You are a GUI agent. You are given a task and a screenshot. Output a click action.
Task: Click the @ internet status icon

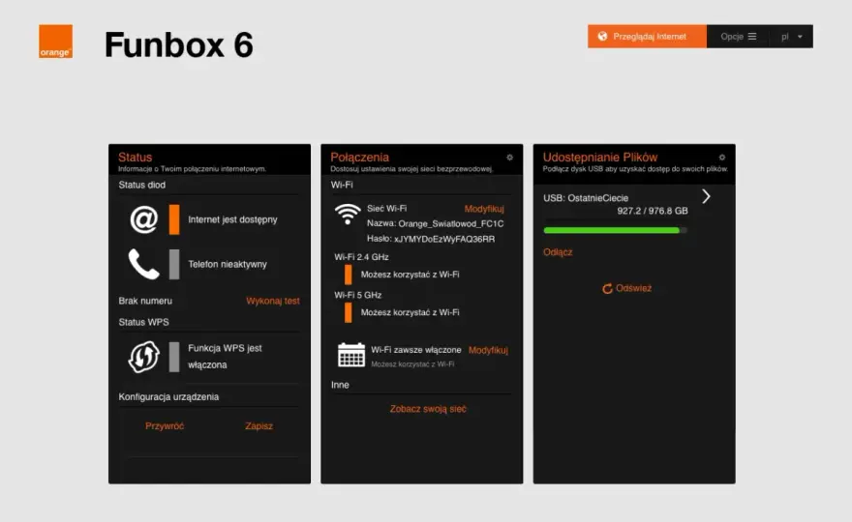click(144, 219)
